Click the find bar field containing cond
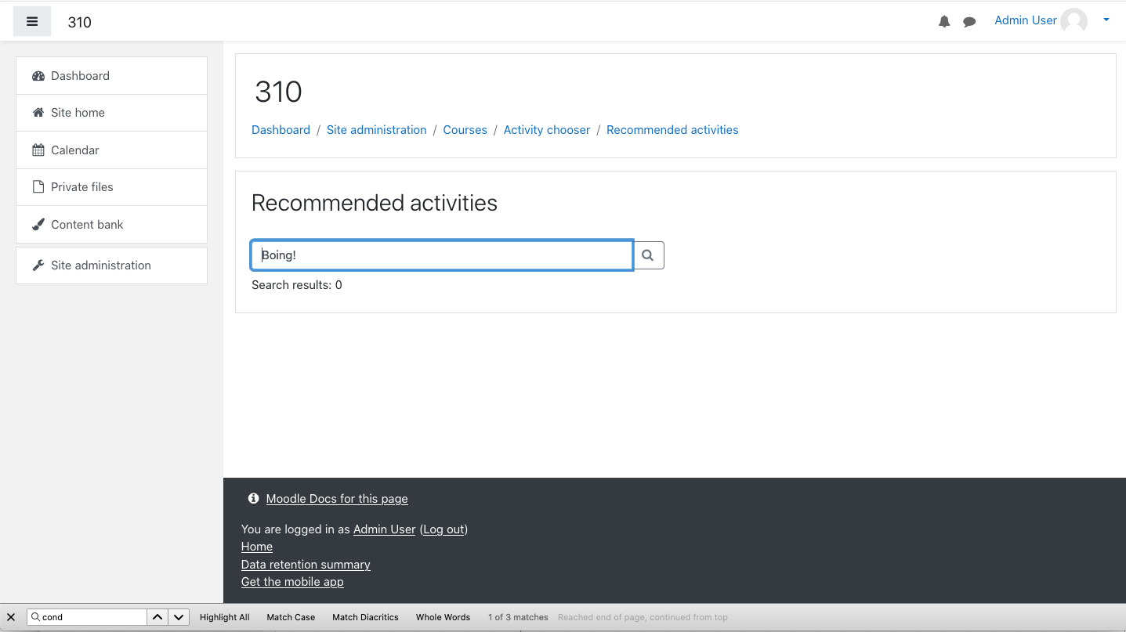Viewport: 1126px width, 632px height. tap(87, 617)
